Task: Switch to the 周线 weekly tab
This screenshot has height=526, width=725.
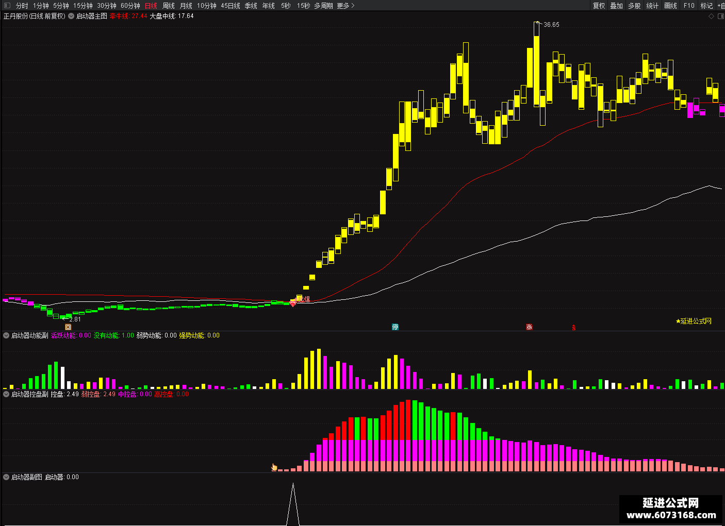Action: click(169, 6)
